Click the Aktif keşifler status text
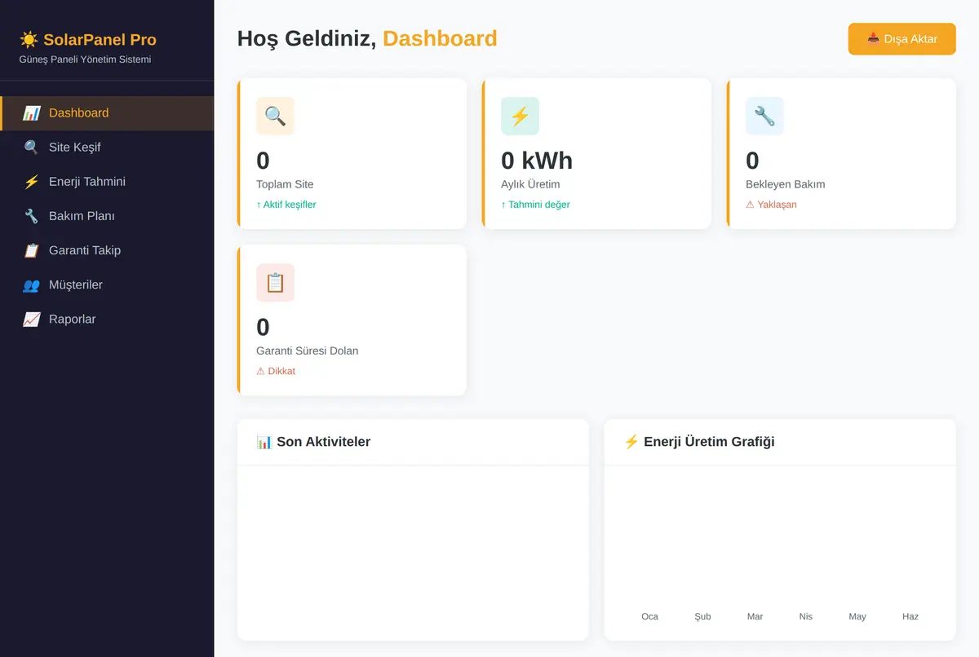979x657 pixels. 286,205
